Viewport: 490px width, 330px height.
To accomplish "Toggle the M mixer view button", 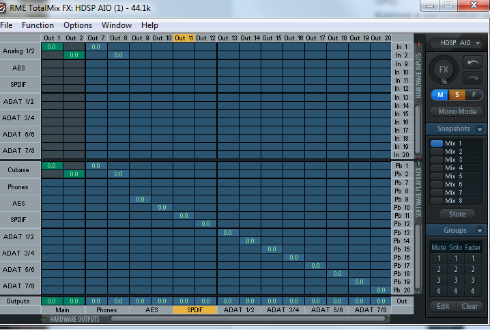I will (440, 95).
